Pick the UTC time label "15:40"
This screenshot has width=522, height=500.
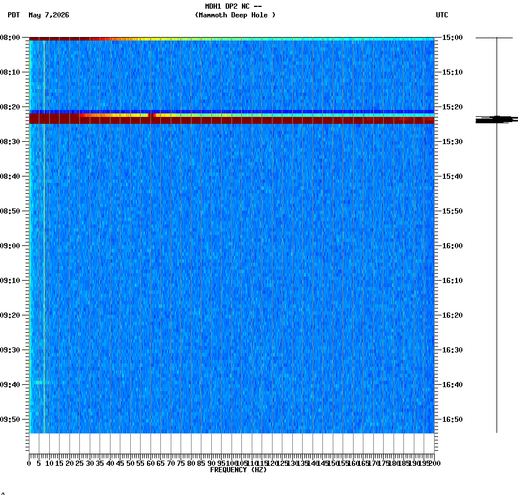[453, 177]
